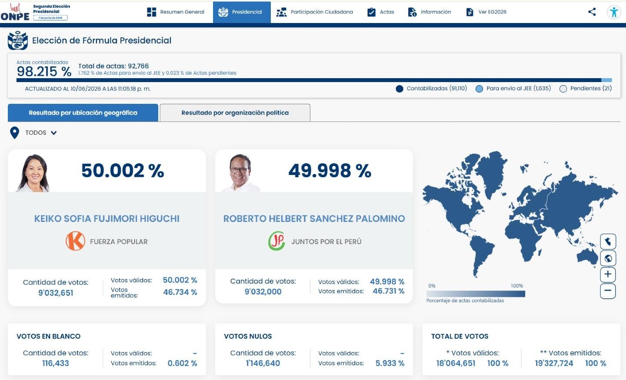Viewport: 626px width, 380px height.
Task: Click the Participación Ciudadana people icon
Action: 281,12
